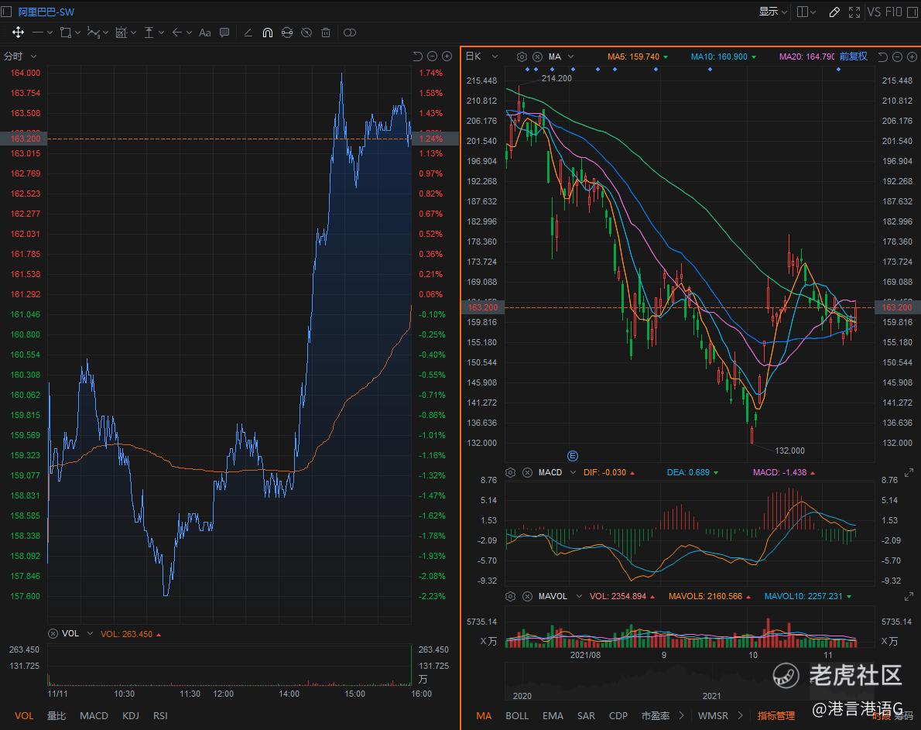Select the CDP indicator tab
This screenshot has height=730, width=921.
click(x=618, y=716)
